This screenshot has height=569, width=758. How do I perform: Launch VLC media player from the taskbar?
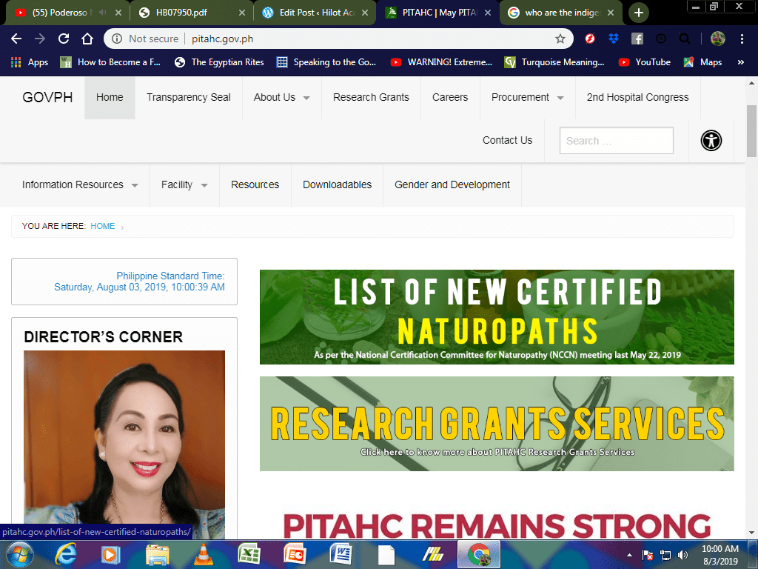click(x=202, y=553)
